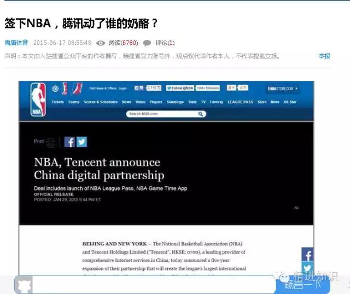Open the News menu
This screenshot has width=350, height=294.
click(126, 102)
